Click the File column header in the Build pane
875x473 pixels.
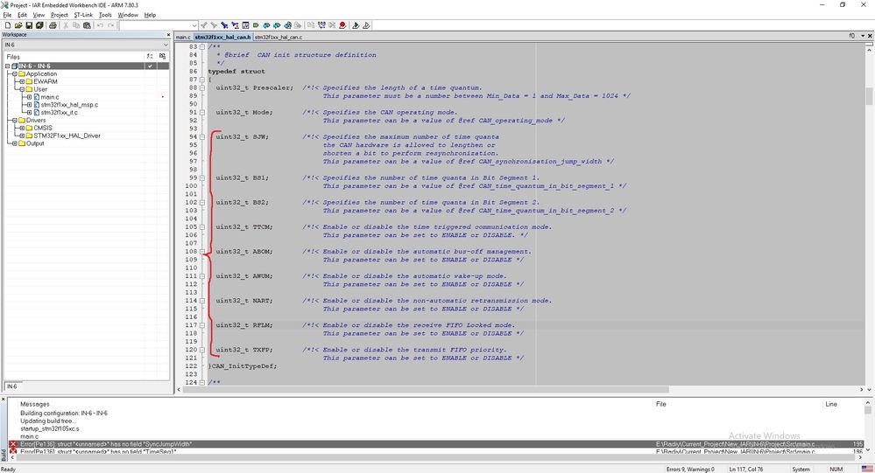(660, 404)
